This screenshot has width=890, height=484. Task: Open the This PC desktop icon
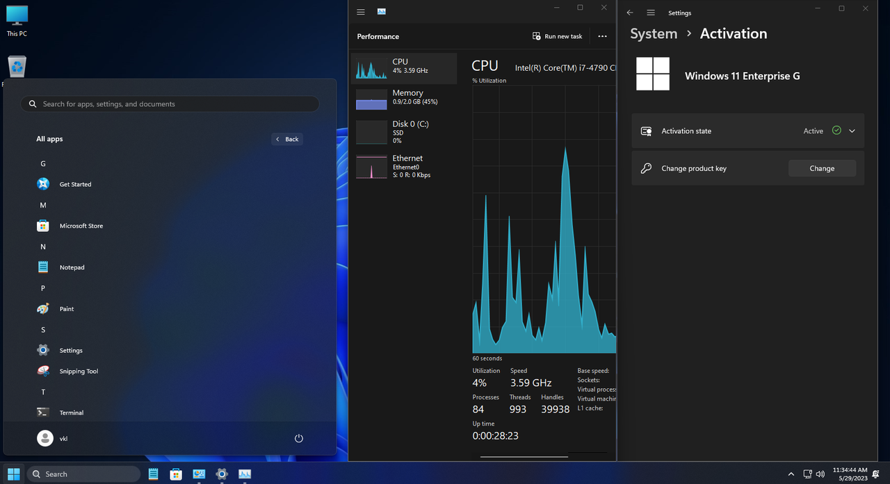pyautogui.click(x=17, y=21)
